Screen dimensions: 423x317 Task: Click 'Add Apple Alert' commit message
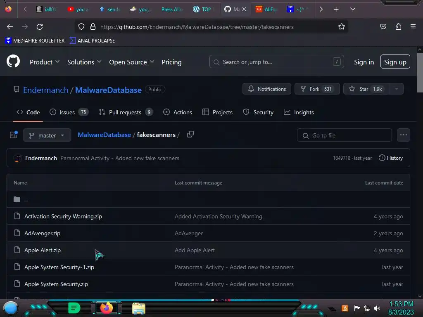(x=195, y=251)
